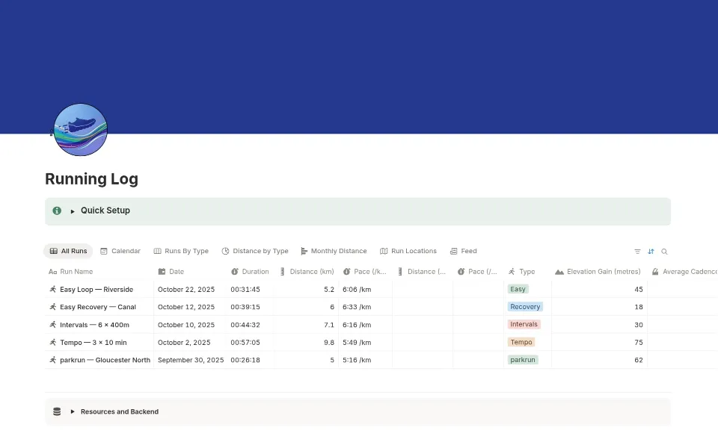The width and height of the screenshot is (718, 448).
Task: Click the pace value 5:16 /km
Action: pyautogui.click(x=357, y=360)
